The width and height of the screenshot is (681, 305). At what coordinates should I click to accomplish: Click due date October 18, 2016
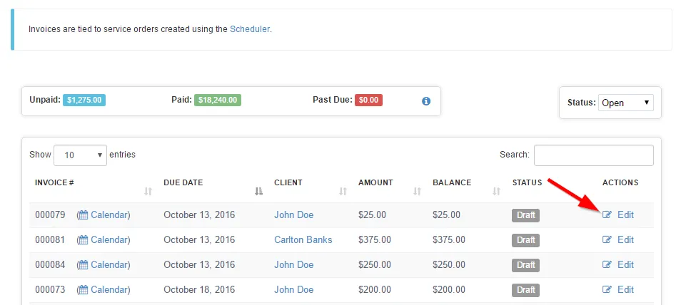pos(199,290)
